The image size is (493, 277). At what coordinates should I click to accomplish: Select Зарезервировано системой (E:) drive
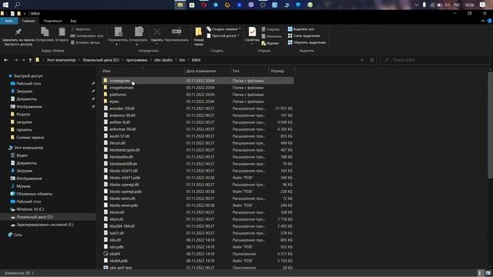pyautogui.click(x=45, y=225)
